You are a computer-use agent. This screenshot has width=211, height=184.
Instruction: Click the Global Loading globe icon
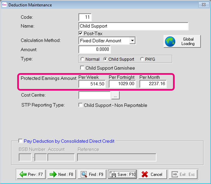pyautogui.click(x=171, y=42)
